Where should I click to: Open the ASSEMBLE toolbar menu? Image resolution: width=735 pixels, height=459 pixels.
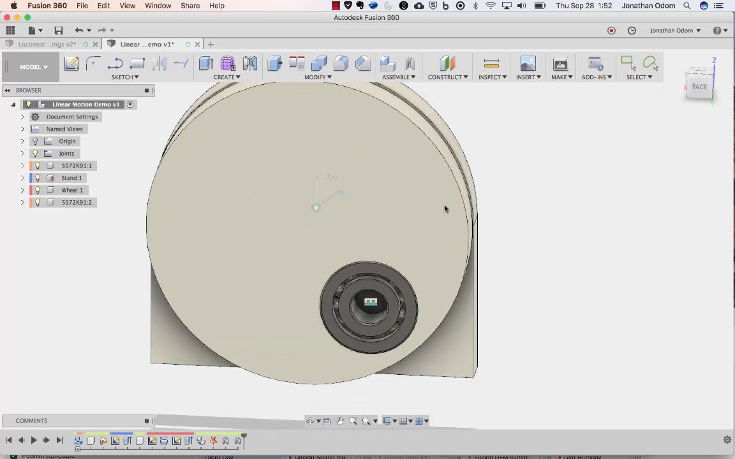398,77
